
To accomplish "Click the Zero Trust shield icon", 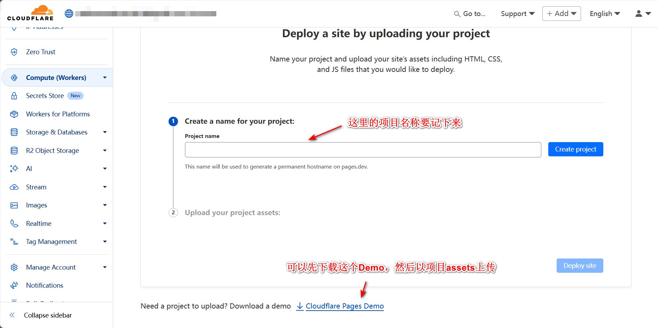I will pos(14,52).
